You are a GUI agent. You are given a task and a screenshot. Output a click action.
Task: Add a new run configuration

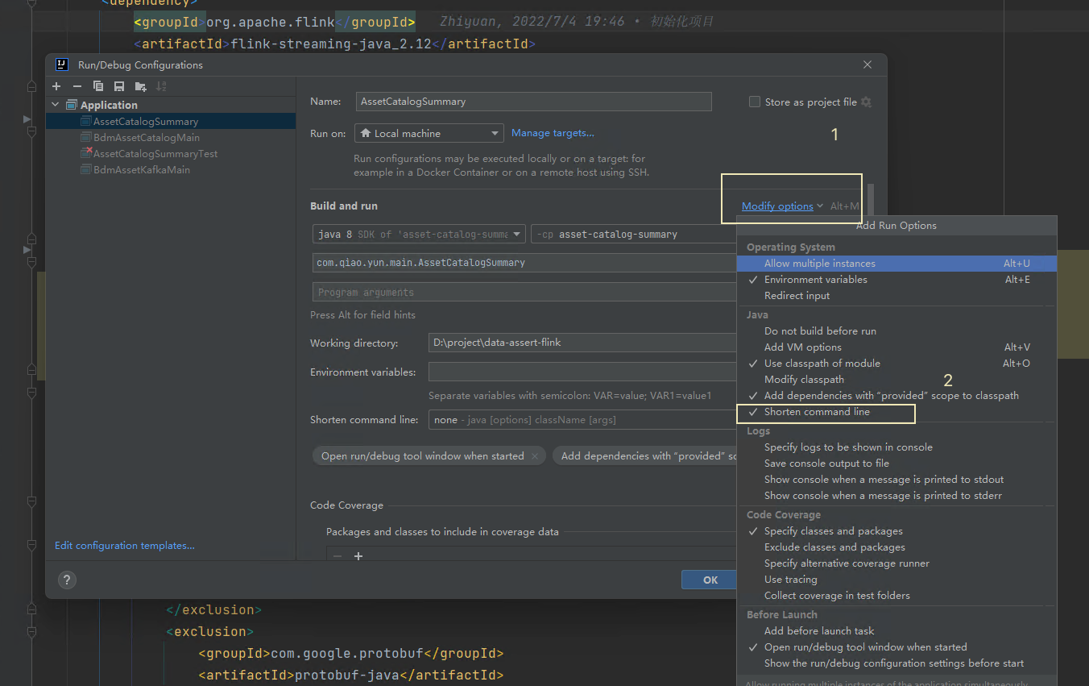tap(56, 86)
